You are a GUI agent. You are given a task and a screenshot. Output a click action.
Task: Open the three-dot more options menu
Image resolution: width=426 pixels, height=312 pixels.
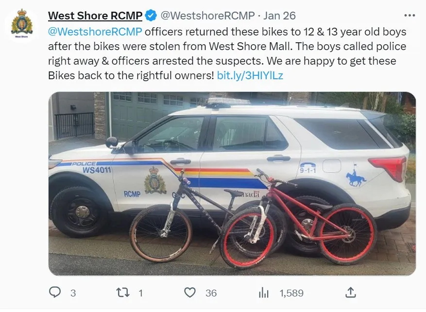[409, 16]
